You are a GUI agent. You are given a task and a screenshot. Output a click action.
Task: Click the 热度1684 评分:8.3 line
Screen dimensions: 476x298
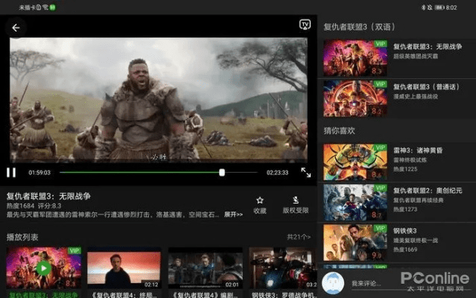pos(34,206)
